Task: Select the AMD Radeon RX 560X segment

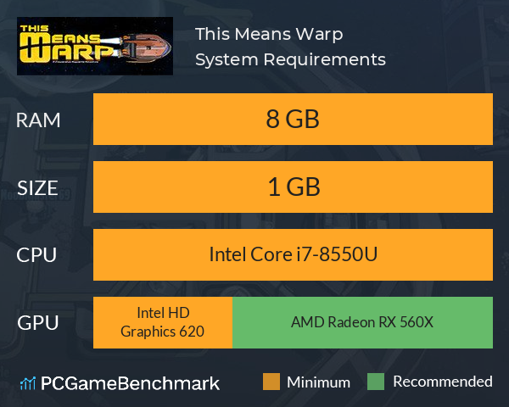Action: point(362,322)
